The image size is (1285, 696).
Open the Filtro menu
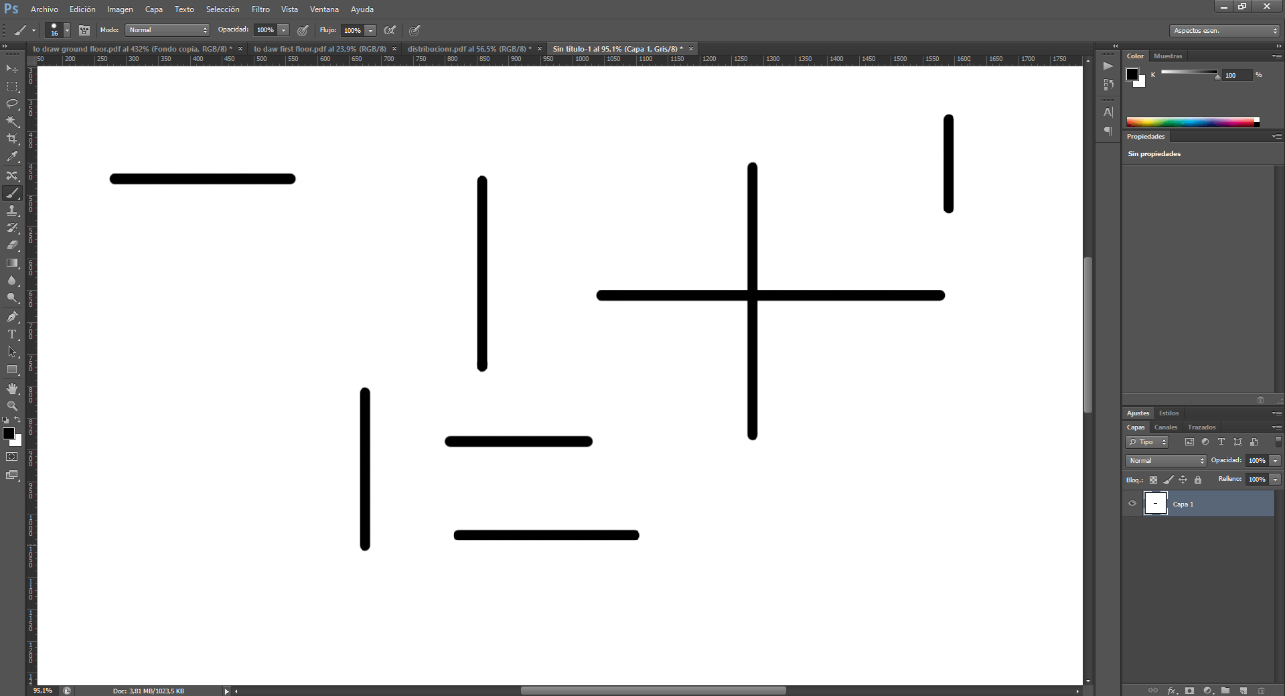point(260,9)
